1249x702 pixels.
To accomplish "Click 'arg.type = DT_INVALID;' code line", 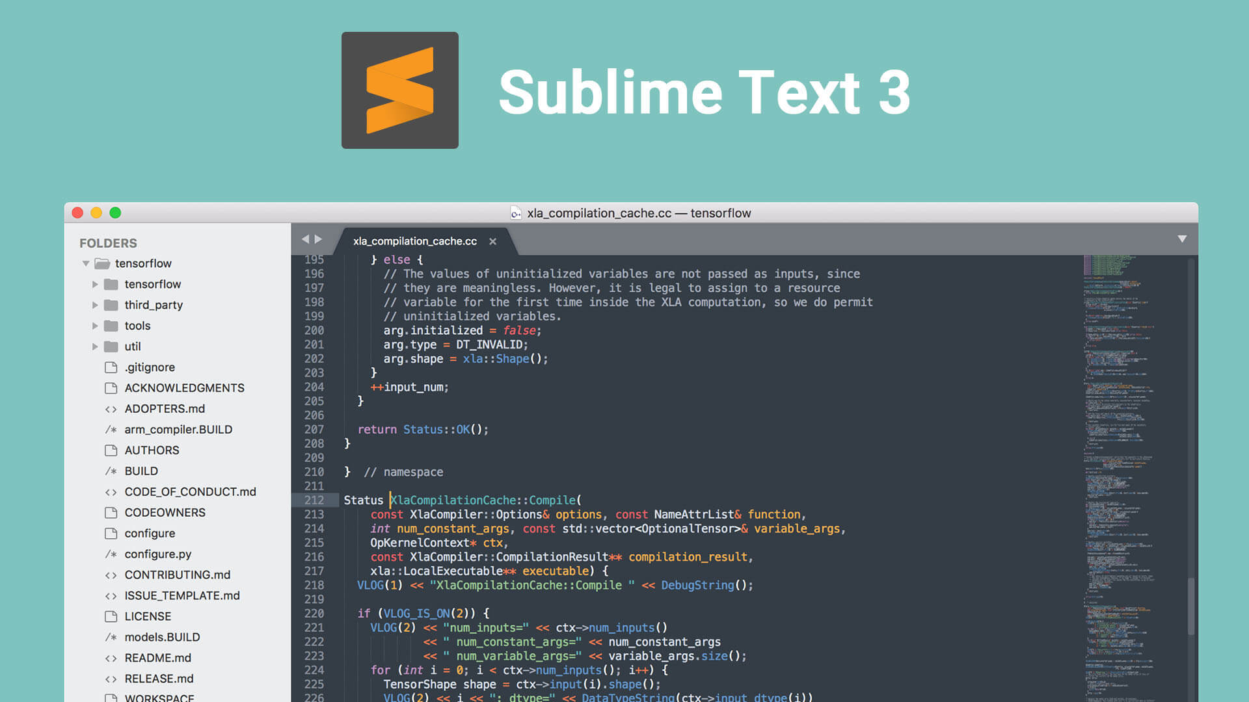I will 456,344.
